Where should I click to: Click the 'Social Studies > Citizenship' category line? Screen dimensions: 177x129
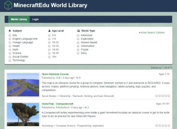[x=78, y=96]
